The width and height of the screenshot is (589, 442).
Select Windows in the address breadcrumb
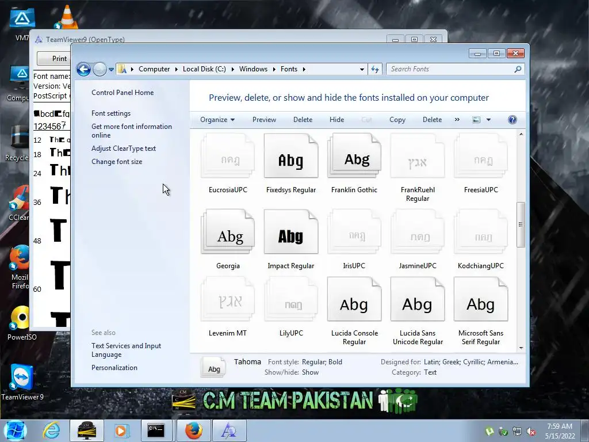click(253, 69)
